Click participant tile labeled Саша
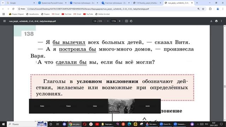The height and width of the screenshot is (127, 226). pos(69,106)
